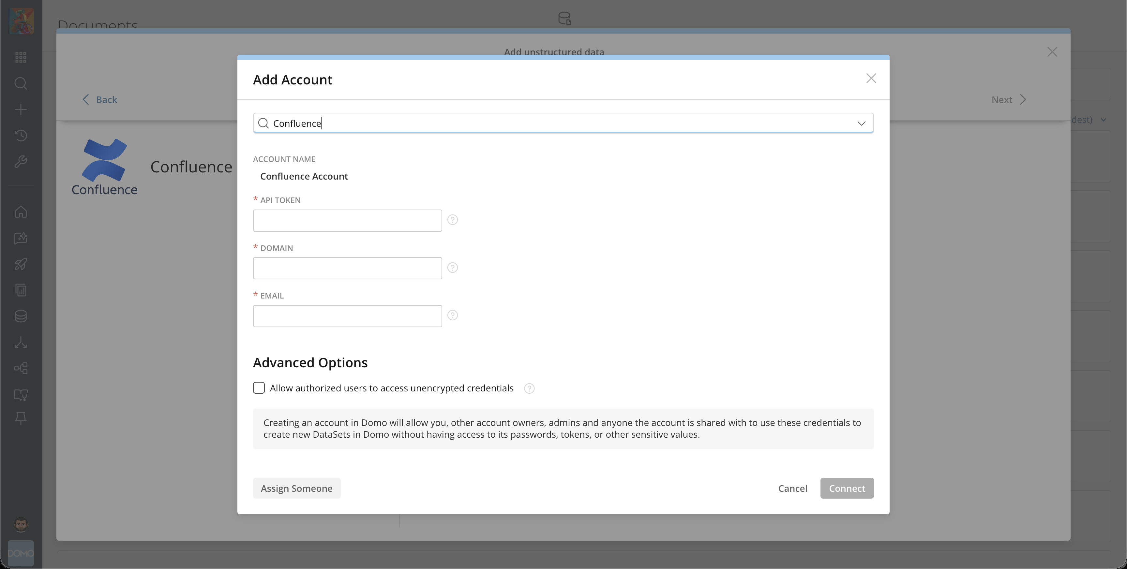Click the Documents page heading
1127x569 pixels.
pyautogui.click(x=98, y=24)
